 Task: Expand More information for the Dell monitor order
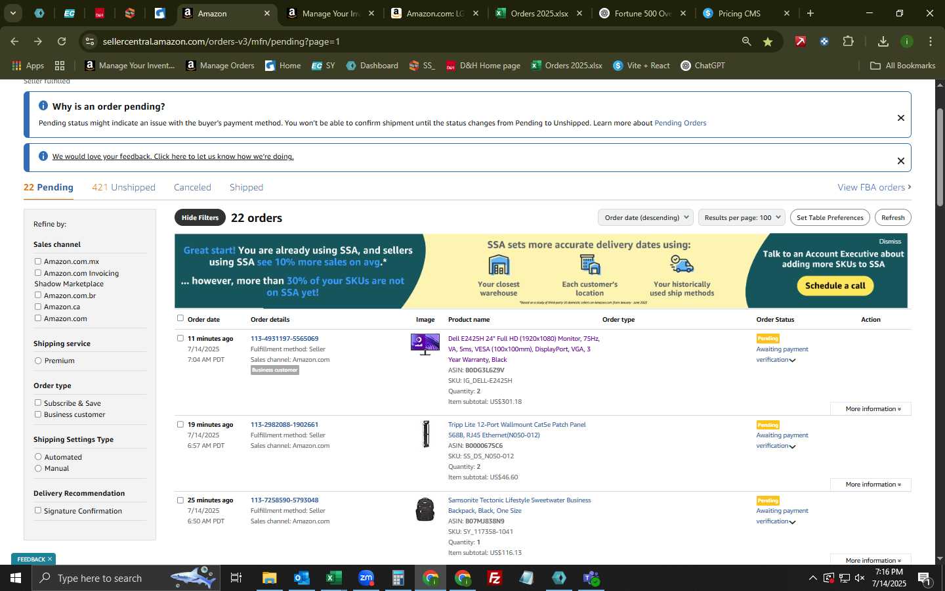click(x=871, y=408)
